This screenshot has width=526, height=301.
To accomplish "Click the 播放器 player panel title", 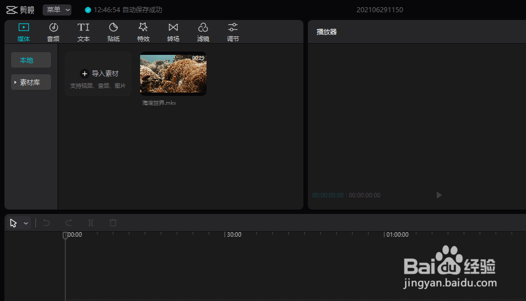I will click(x=327, y=32).
